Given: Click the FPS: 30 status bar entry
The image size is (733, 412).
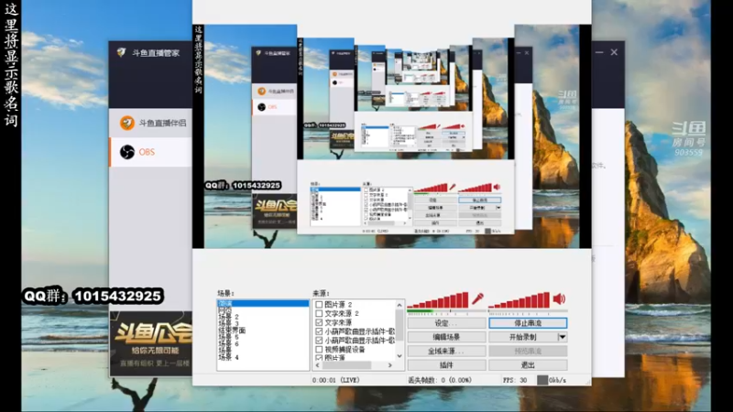Looking at the screenshot, I should click(x=515, y=380).
